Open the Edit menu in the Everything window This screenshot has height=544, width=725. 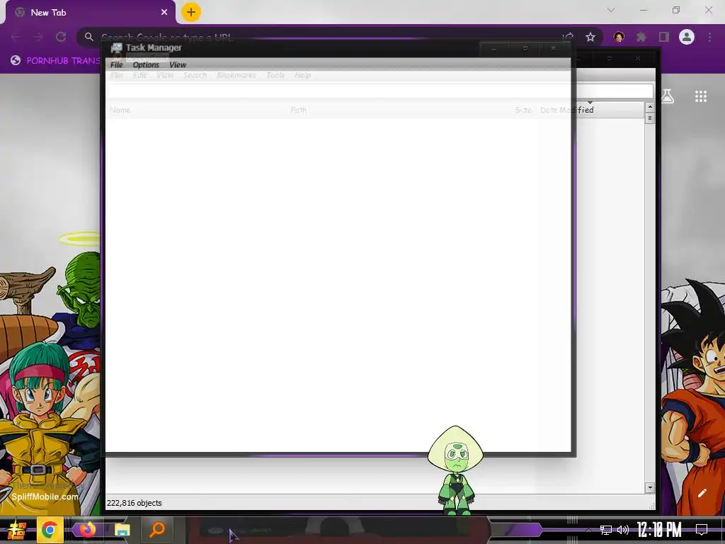[139, 75]
